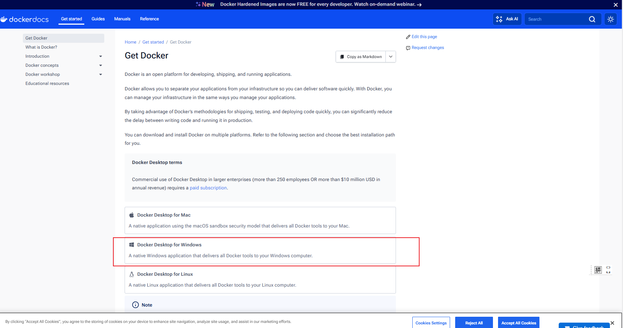Image resolution: width=623 pixels, height=328 pixels.
Task: Open the Edit this page link
Action: pyautogui.click(x=424, y=37)
